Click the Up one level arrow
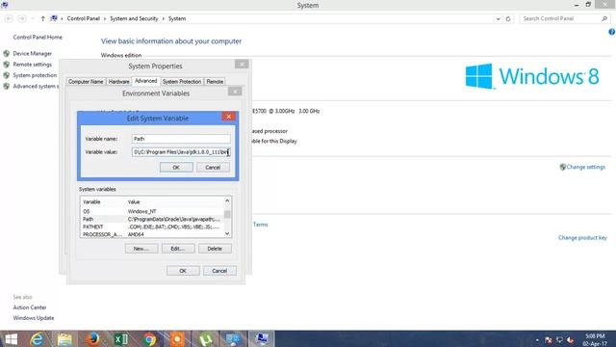616x347 pixels. [42, 18]
